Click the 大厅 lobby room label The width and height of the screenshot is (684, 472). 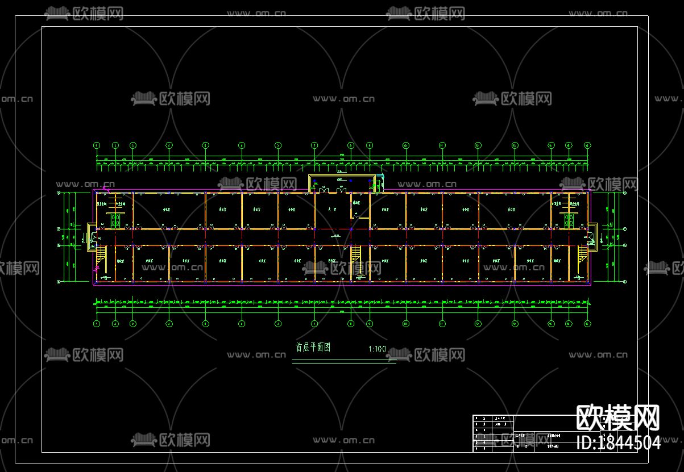(333, 210)
